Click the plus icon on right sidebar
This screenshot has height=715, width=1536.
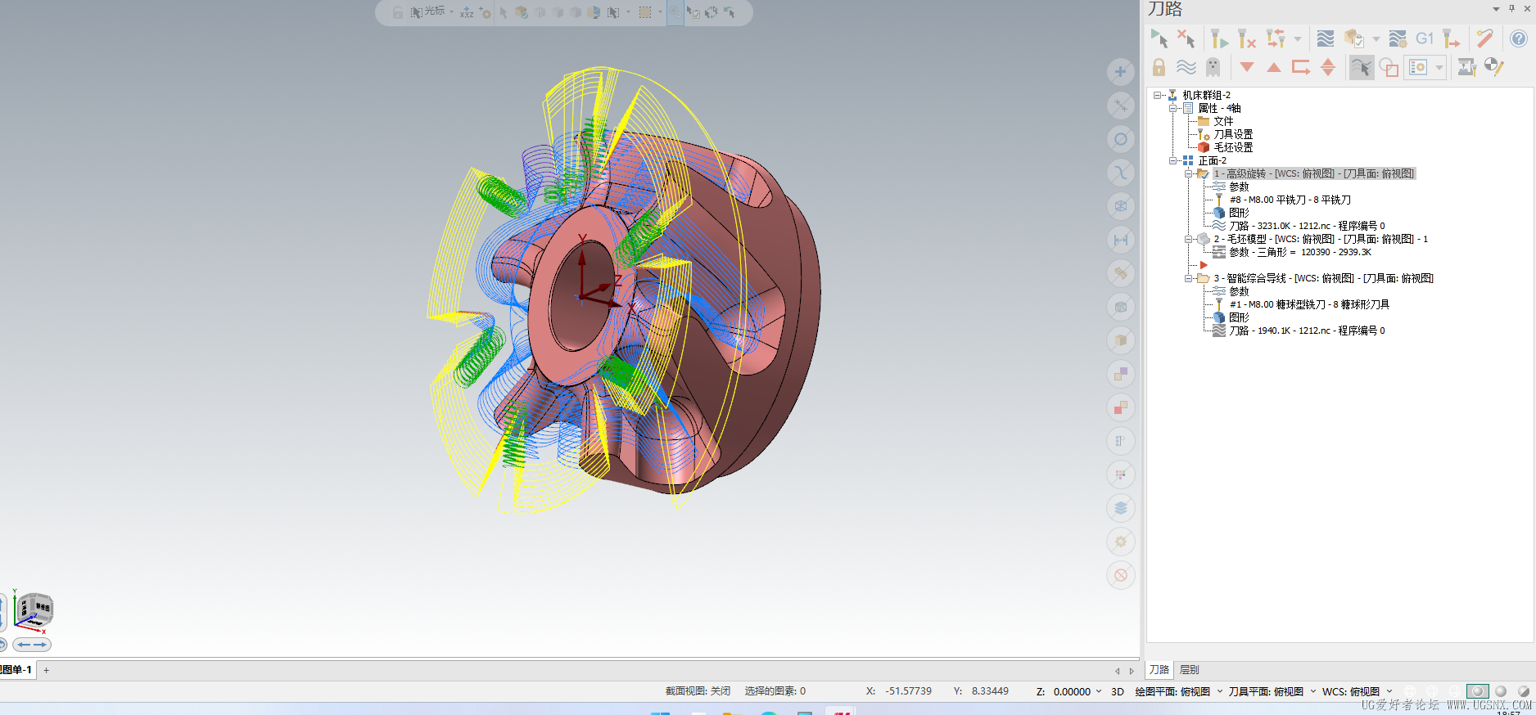[1120, 72]
